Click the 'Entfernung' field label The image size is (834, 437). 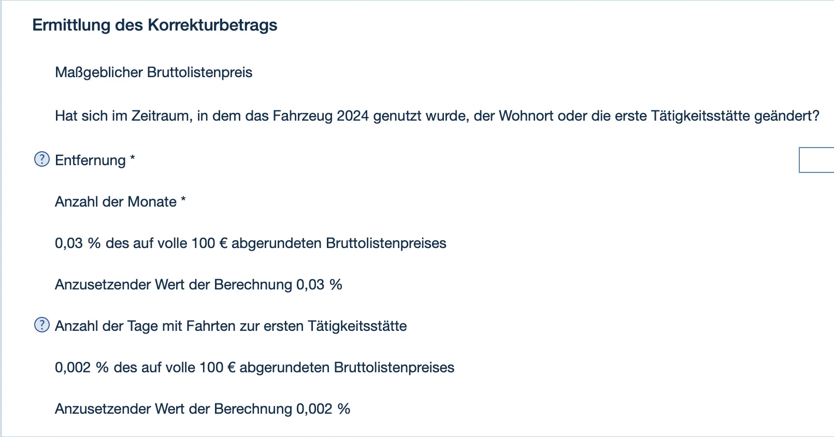90,161
